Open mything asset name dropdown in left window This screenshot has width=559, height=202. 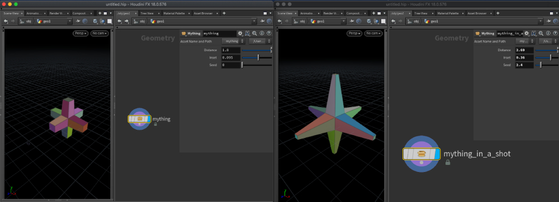(233, 41)
